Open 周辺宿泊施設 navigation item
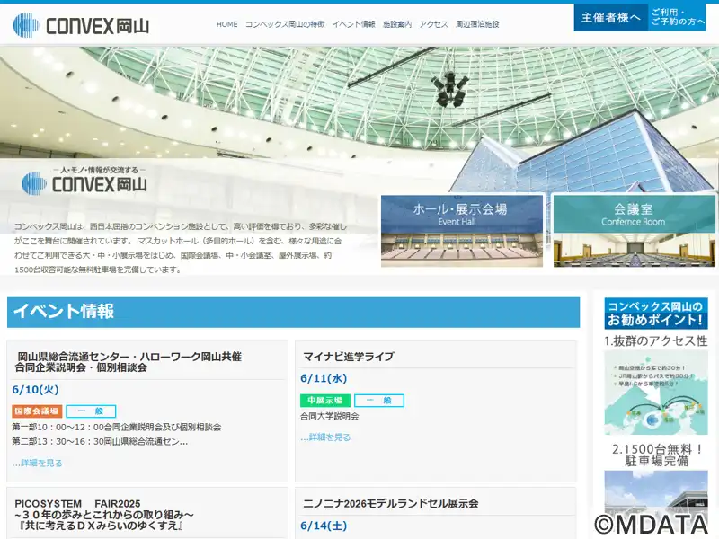 (477, 24)
